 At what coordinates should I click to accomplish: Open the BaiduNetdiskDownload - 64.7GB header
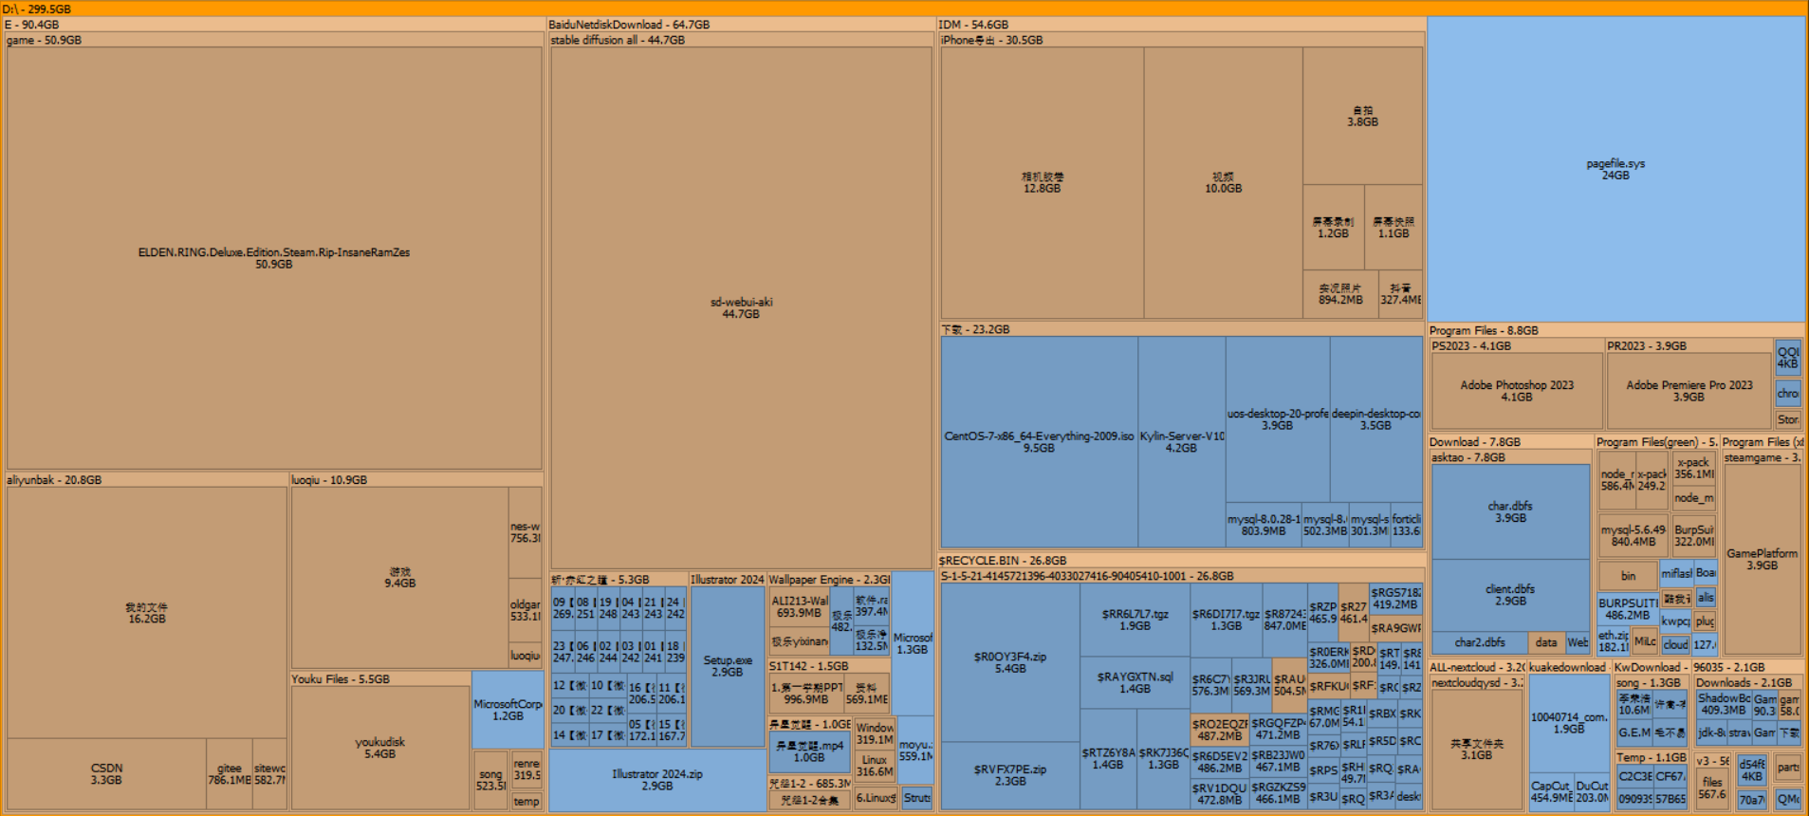click(x=741, y=25)
